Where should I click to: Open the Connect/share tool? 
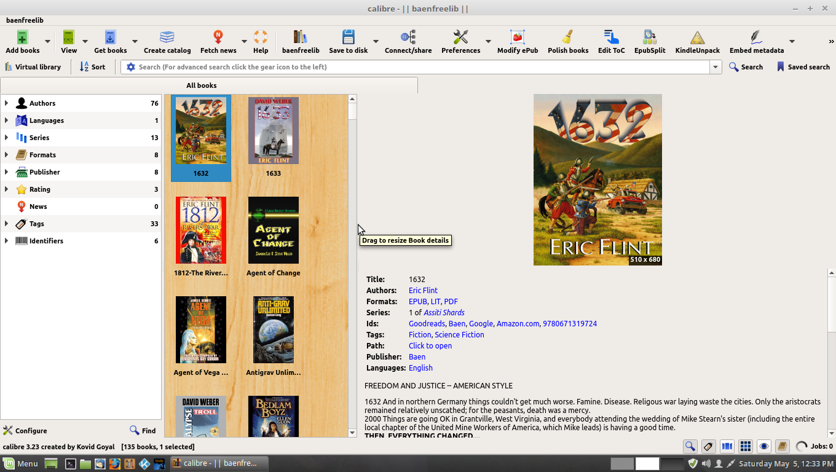click(408, 37)
